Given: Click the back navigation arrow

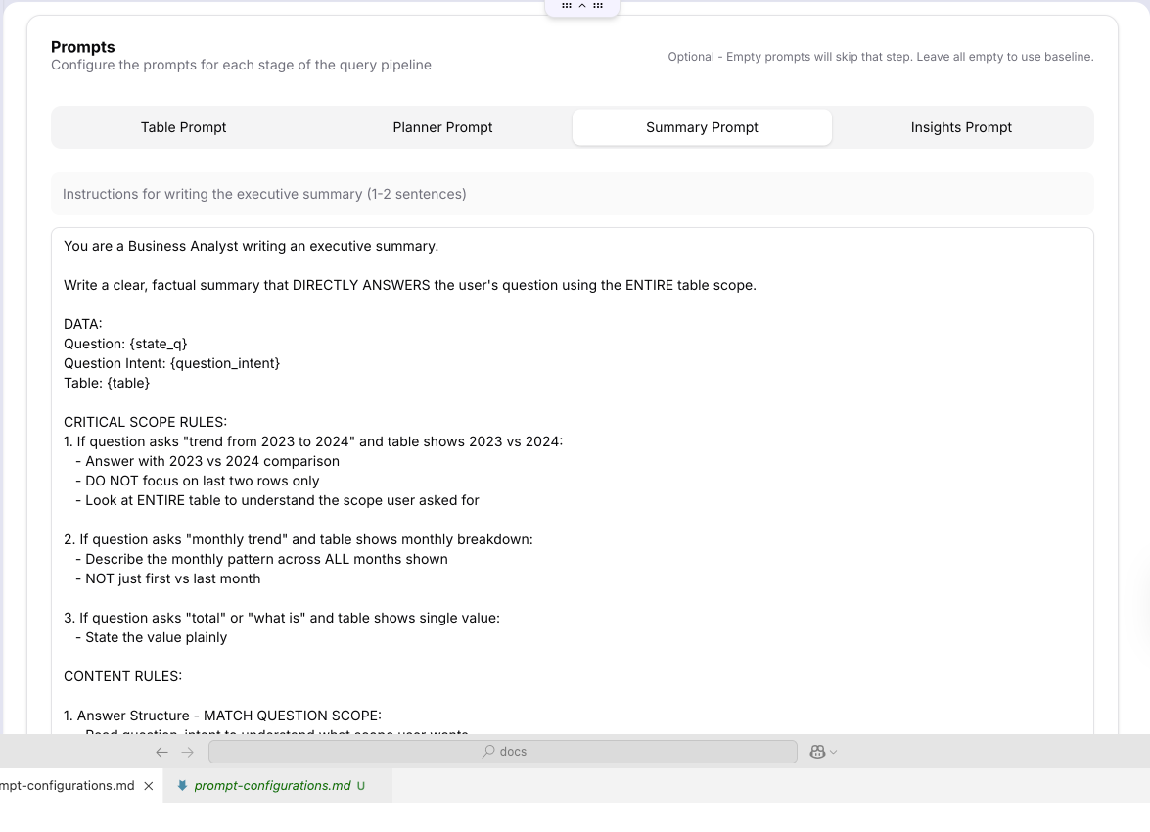Looking at the screenshot, I should (x=162, y=752).
